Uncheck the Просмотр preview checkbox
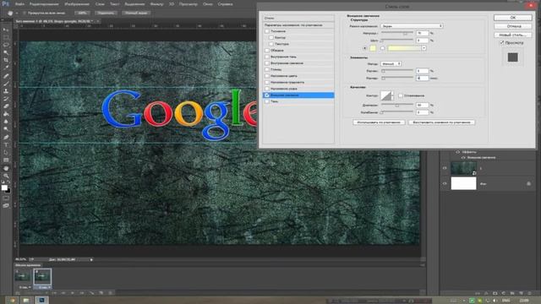This screenshot has height=304, width=541. [x=502, y=43]
